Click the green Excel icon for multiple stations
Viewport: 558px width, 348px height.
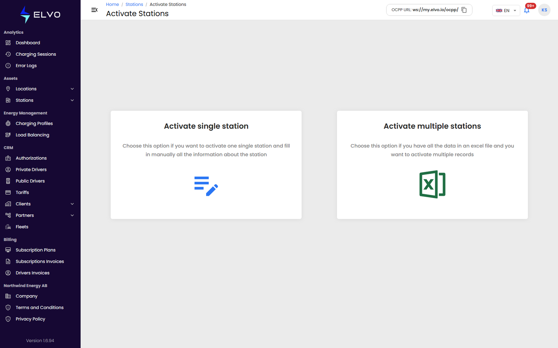click(432, 184)
